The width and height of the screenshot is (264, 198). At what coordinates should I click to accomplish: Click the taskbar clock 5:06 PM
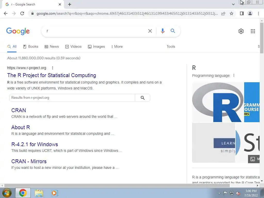tap(251, 191)
